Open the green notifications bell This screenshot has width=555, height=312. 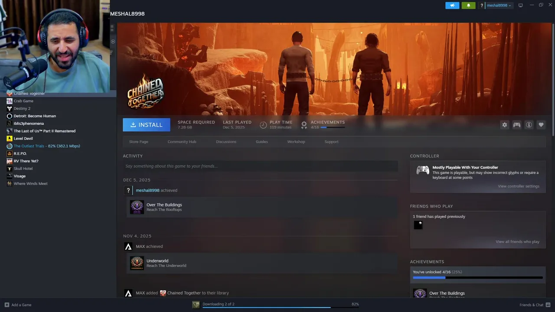[x=468, y=5]
